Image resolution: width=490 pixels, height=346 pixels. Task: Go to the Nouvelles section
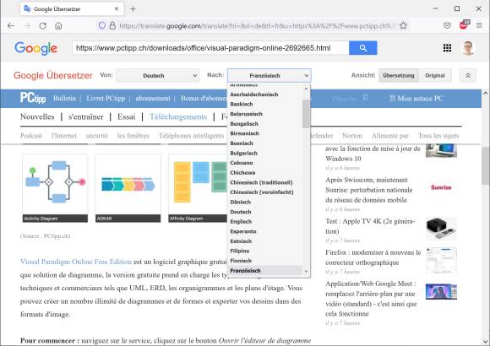[x=37, y=116]
